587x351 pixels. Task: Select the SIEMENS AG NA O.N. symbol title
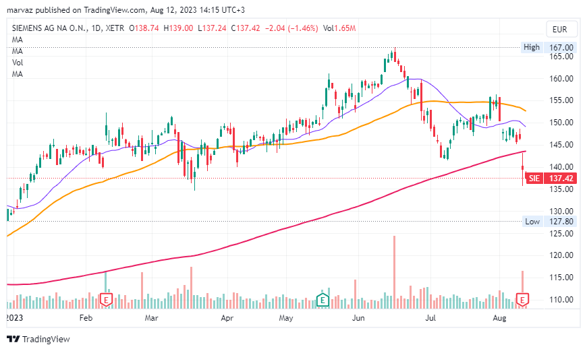point(49,28)
